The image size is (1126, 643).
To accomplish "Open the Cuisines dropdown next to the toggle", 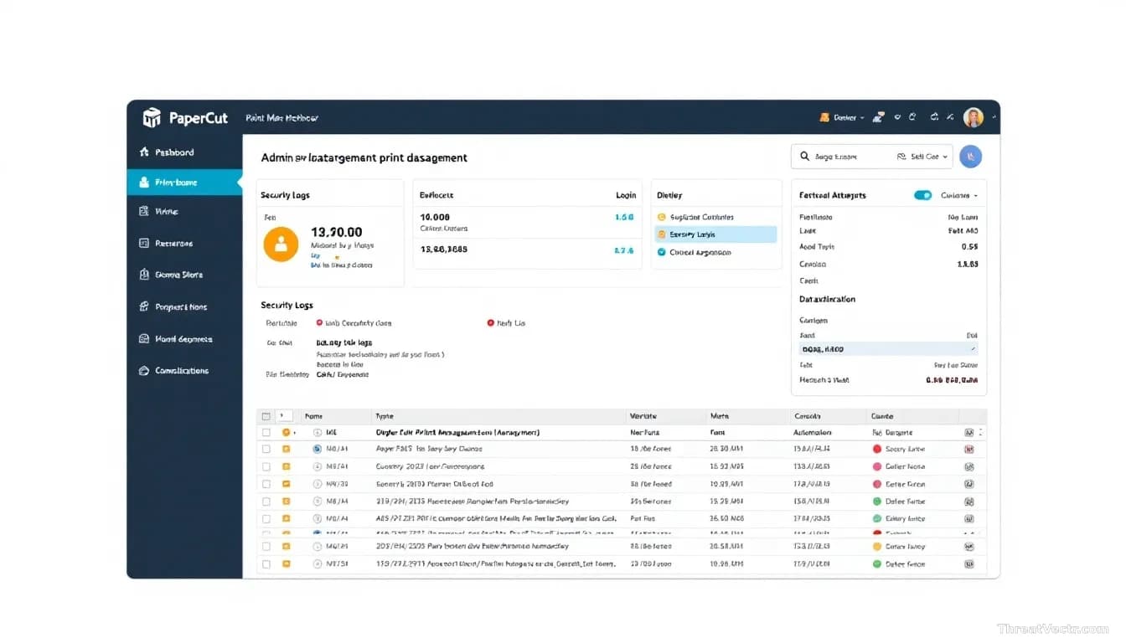I will point(959,195).
